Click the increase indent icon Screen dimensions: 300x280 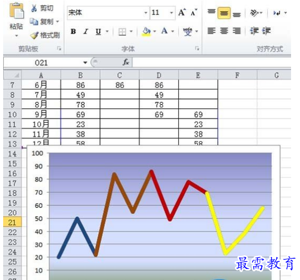click(266, 31)
